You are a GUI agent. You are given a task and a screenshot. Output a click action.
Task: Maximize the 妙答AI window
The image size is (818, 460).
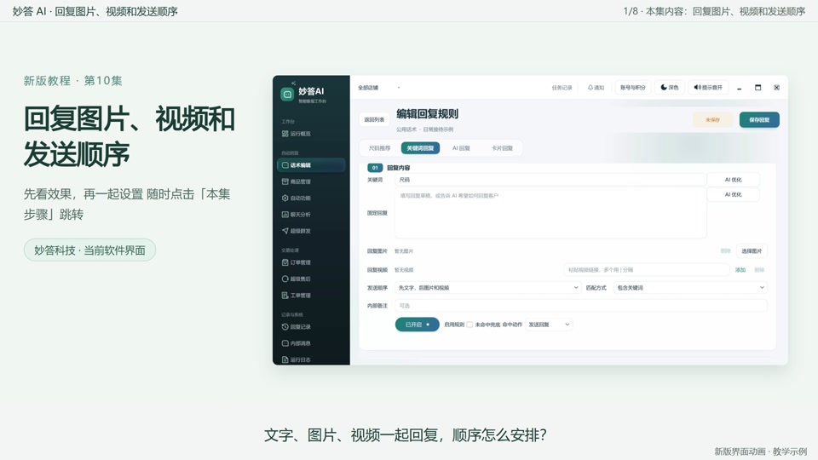click(758, 88)
